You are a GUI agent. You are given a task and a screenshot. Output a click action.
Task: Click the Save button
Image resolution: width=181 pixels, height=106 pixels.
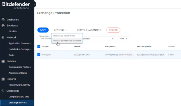pyautogui.click(x=43, y=30)
